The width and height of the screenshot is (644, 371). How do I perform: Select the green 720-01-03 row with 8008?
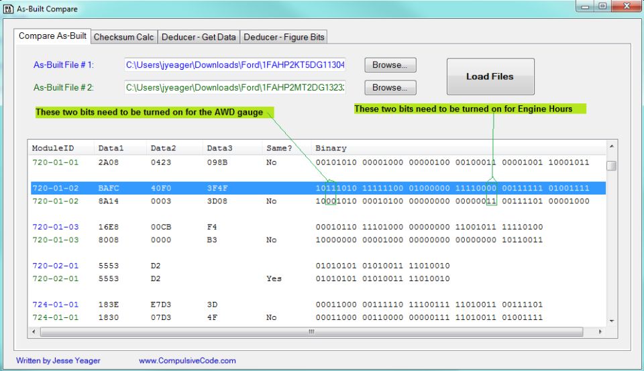(x=318, y=240)
